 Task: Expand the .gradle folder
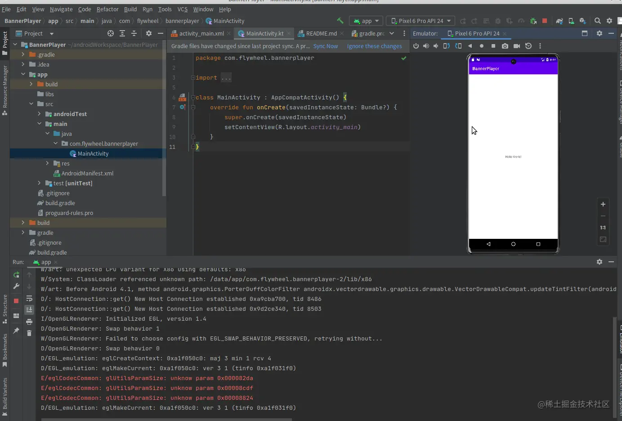(x=23, y=54)
